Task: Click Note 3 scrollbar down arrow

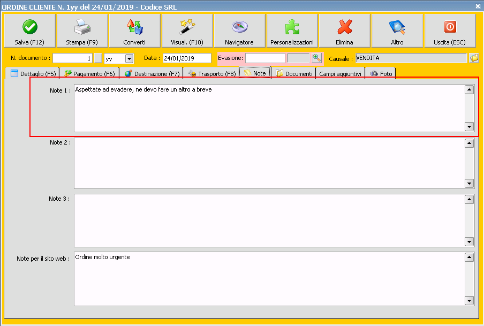Action: coord(469,242)
